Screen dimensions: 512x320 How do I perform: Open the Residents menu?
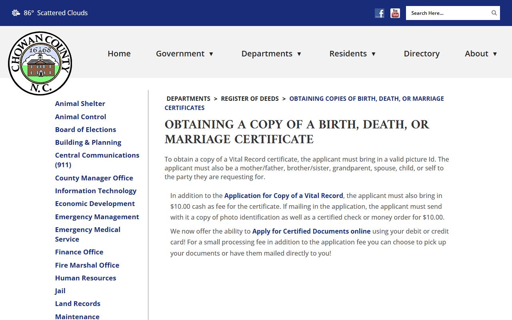(x=348, y=54)
